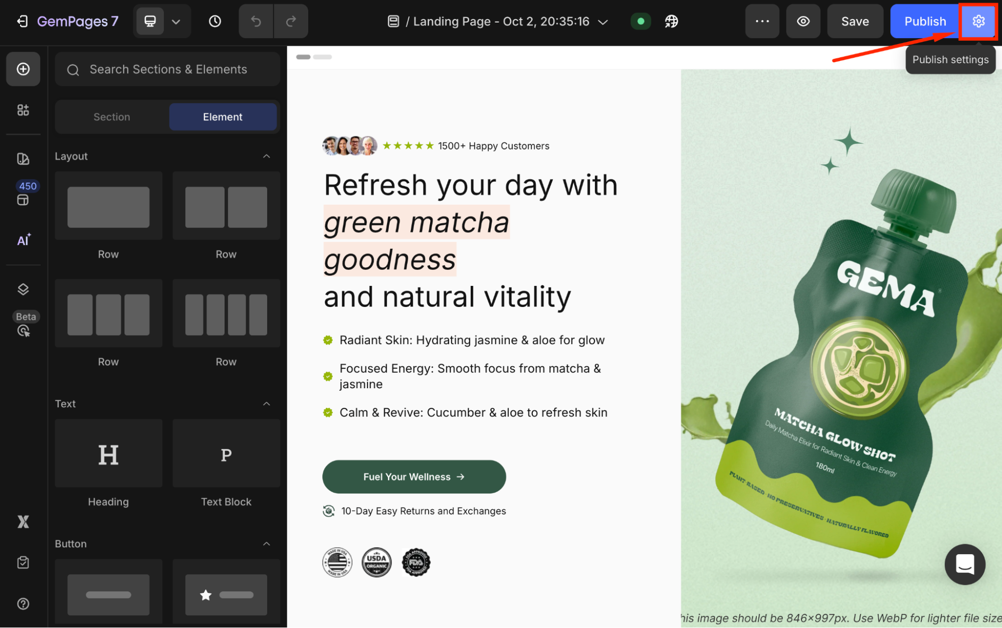Image resolution: width=1002 pixels, height=628 pixels.
Task: Expand the Landing Page title dropdown
Action: click(603, 22)
